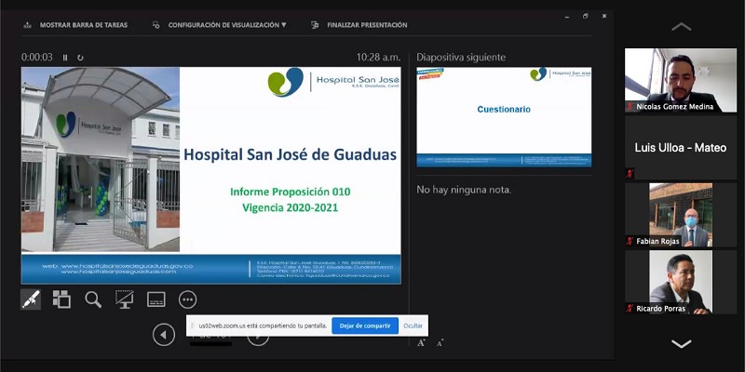Select Luis Ulloa - Mateo participant tile

[681, 148]
